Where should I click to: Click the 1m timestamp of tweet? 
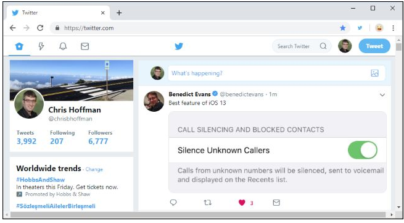(x=273, y=95)
